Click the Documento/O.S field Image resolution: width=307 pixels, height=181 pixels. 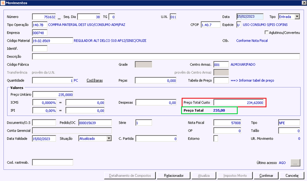[x=44, y=122]
